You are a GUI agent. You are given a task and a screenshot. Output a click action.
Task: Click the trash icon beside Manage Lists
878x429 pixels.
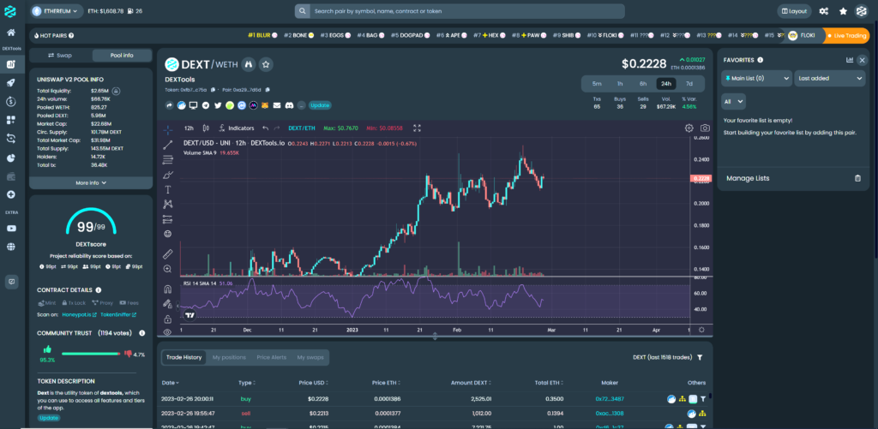tap(857, 178)
